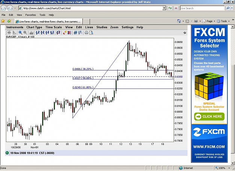This screenshot has height=171, width=235.
Task: Open the Page menu dropdown
Action: 209,21
